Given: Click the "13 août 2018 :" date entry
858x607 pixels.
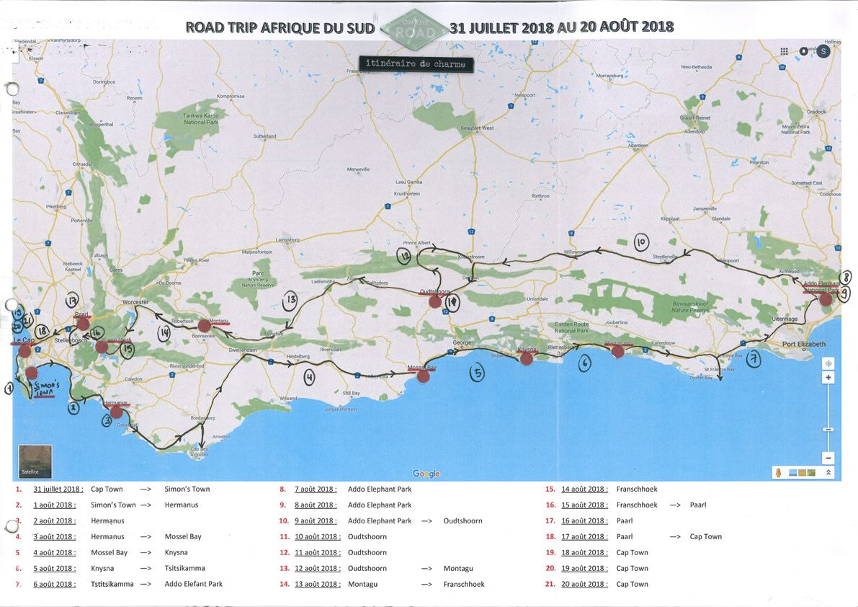Looking at the screenshot, I should pyautogui.click(x=318, y=585).
